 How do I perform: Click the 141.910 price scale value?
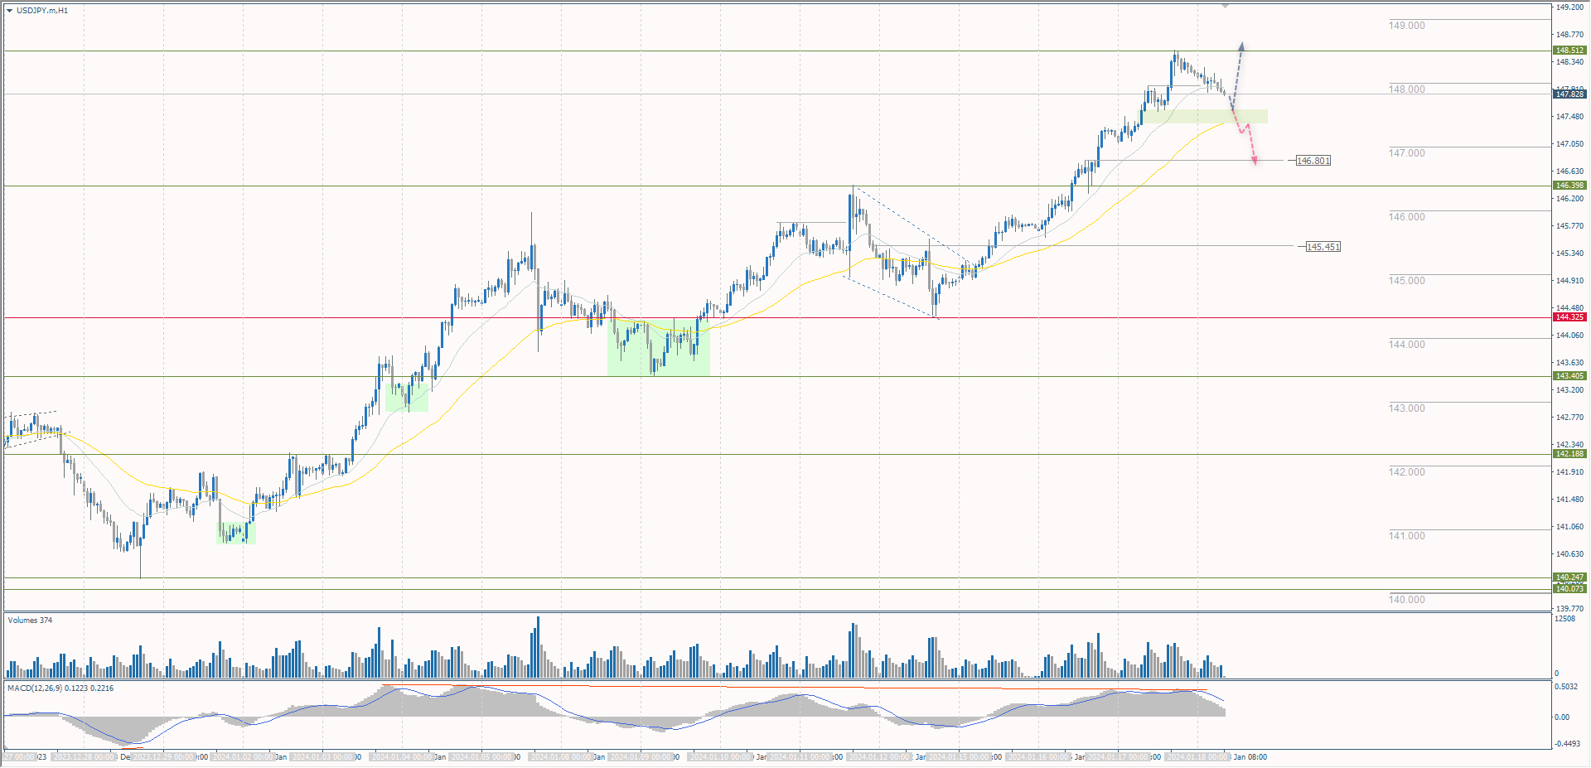click(1569, 472)
